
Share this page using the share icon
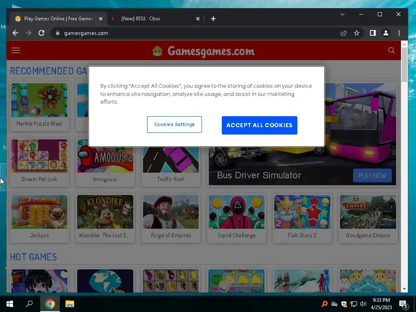coord(344,33)
